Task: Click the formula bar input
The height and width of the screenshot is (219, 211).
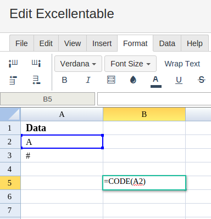Action: tap(154, 99)
